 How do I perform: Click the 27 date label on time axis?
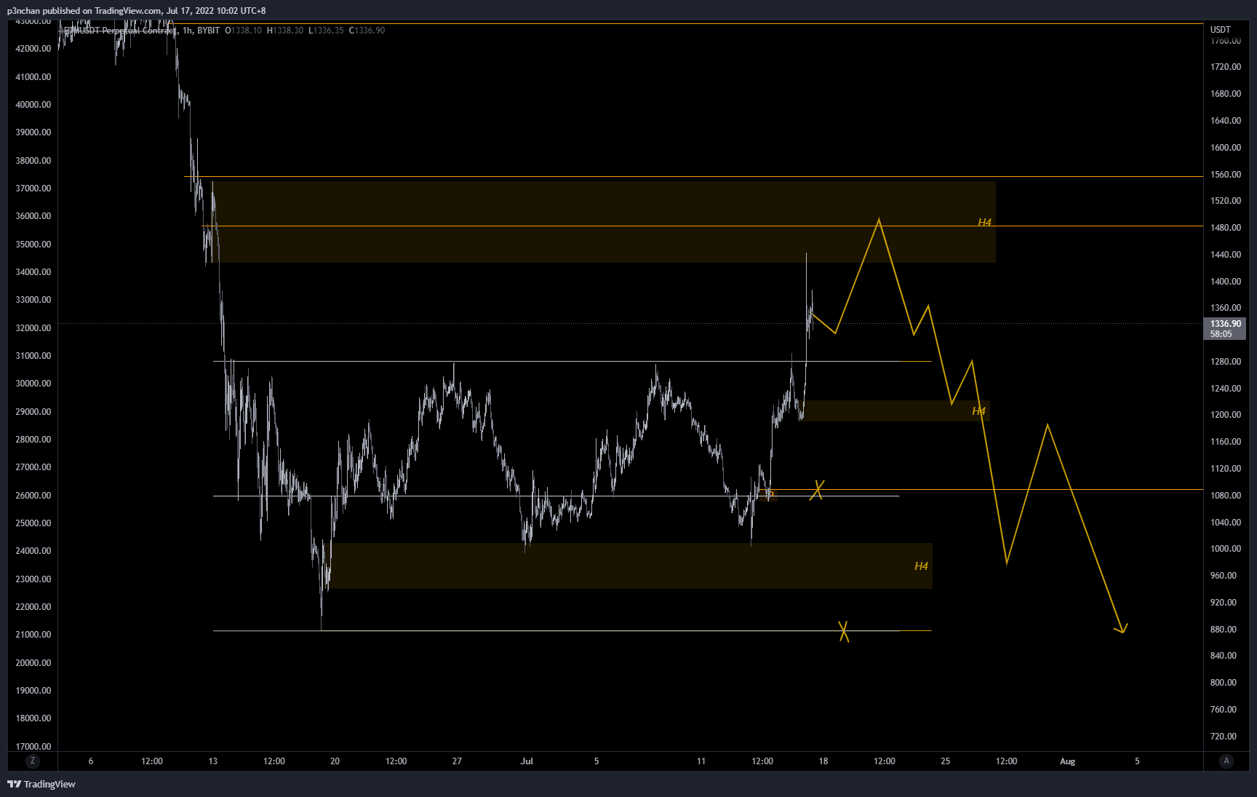[457, 761]
